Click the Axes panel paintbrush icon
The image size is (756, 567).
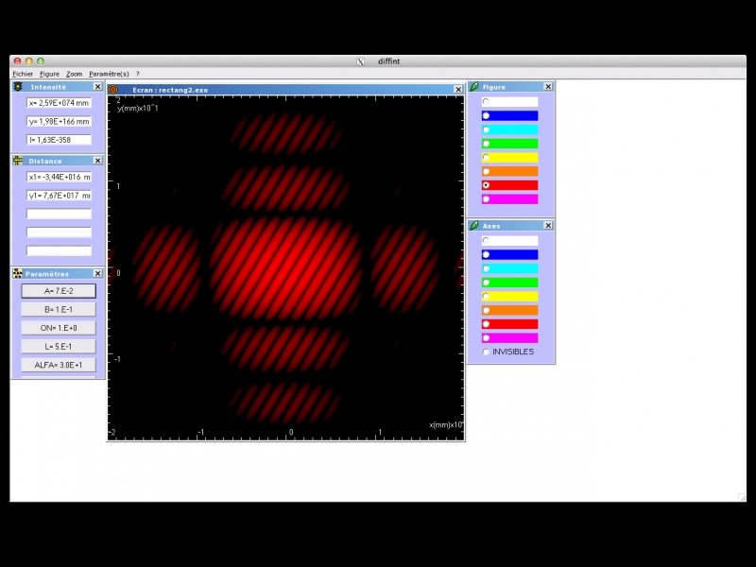click(x=474, y=226)
